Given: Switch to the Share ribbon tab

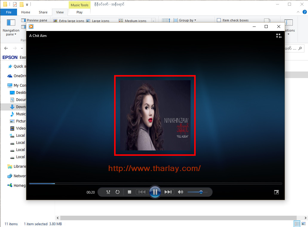Looking at the screenshot, I should [x=43, y=12].
